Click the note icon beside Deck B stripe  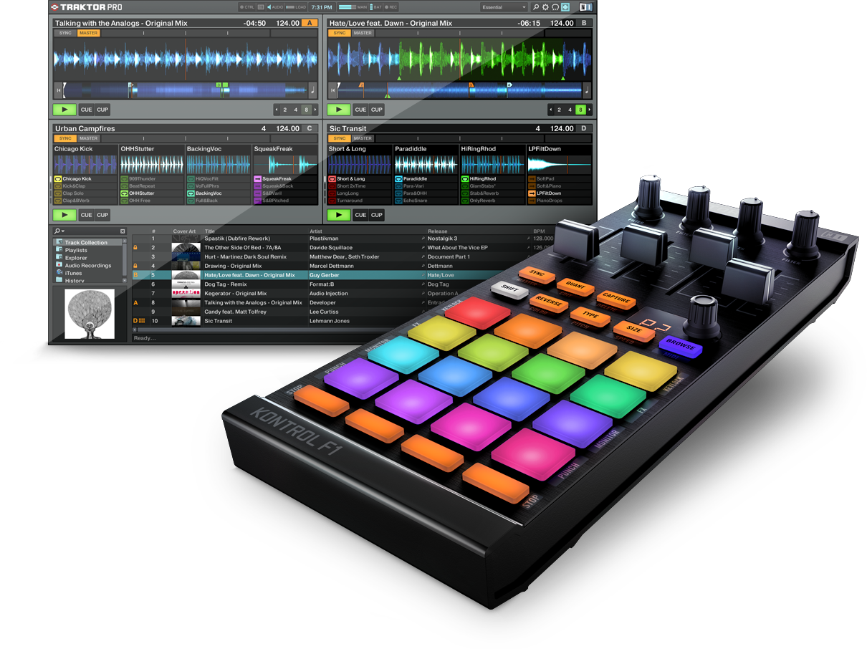tap(587, 90)
